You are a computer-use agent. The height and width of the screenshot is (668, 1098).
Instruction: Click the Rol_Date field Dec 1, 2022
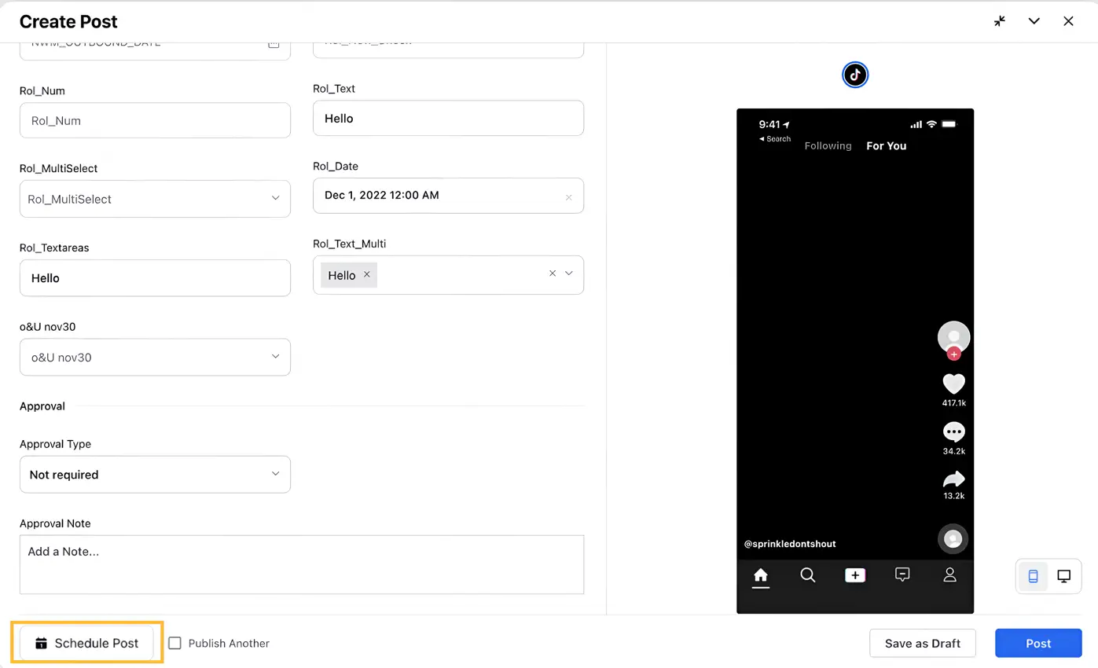tap(448, 195)
